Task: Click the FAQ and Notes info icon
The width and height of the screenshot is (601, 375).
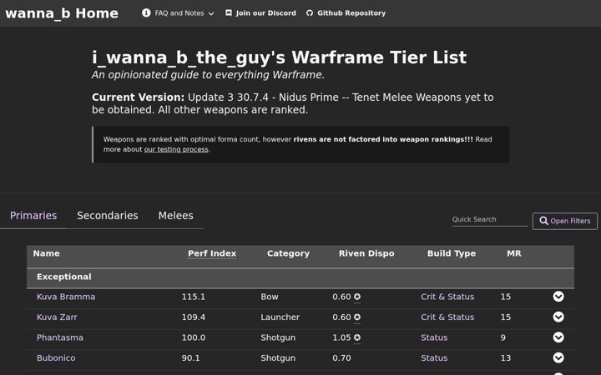Action: coord(146,13)
